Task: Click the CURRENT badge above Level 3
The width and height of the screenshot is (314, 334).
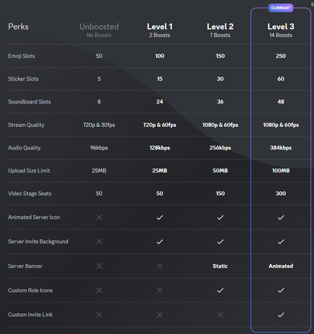Action: point(281,8)
